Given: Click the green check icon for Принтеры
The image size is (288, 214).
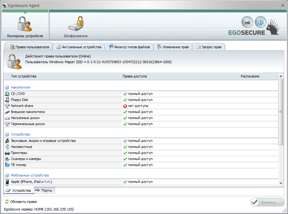Looking at the screenshot, I should coord(125,153).
